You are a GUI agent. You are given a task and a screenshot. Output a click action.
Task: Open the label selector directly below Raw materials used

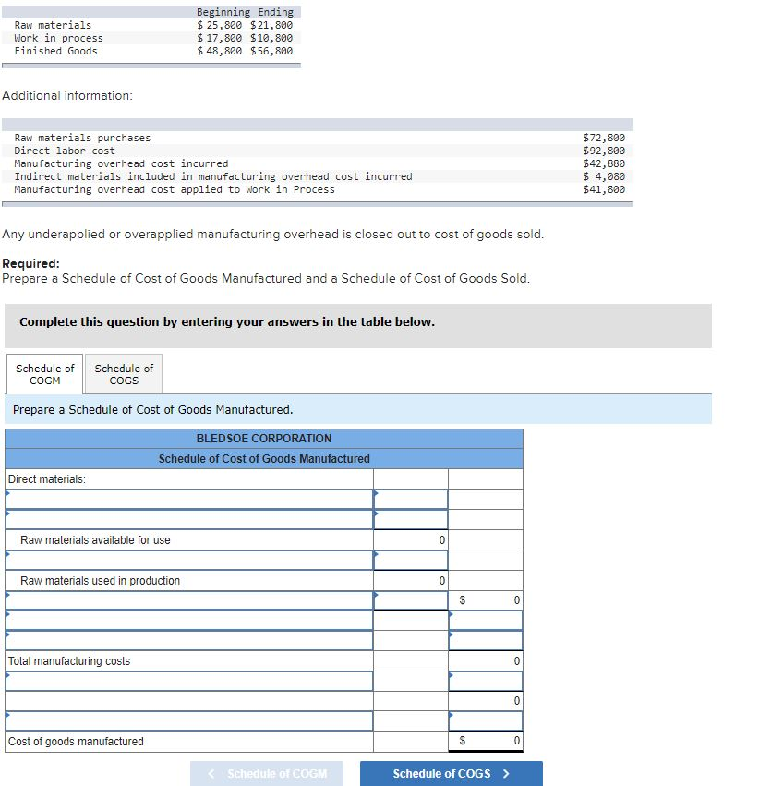(185, 600)
